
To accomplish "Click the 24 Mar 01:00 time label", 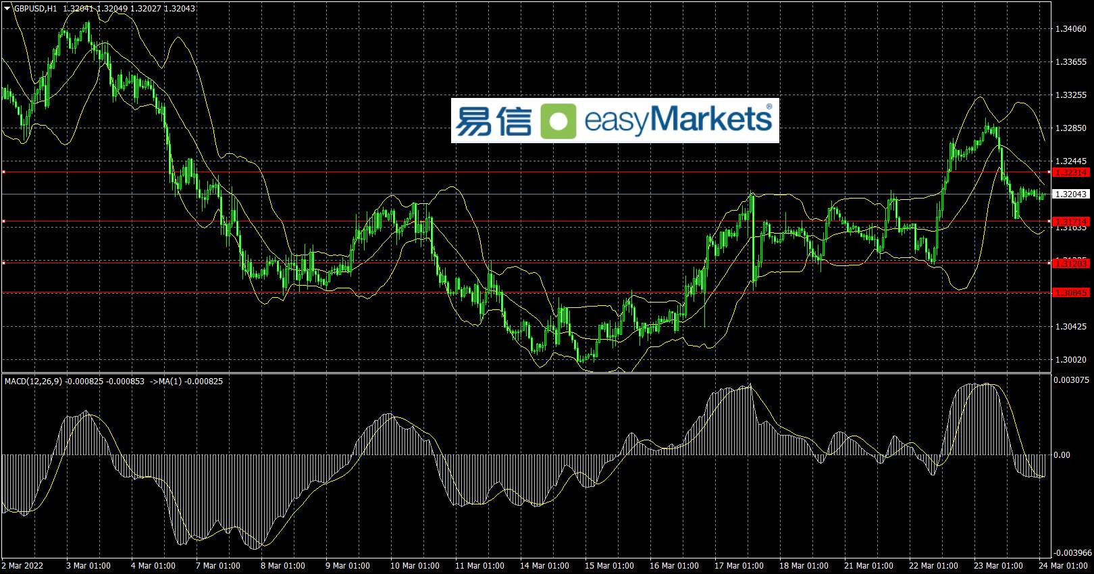I will pyautogui.click(x=1063, y=566).
